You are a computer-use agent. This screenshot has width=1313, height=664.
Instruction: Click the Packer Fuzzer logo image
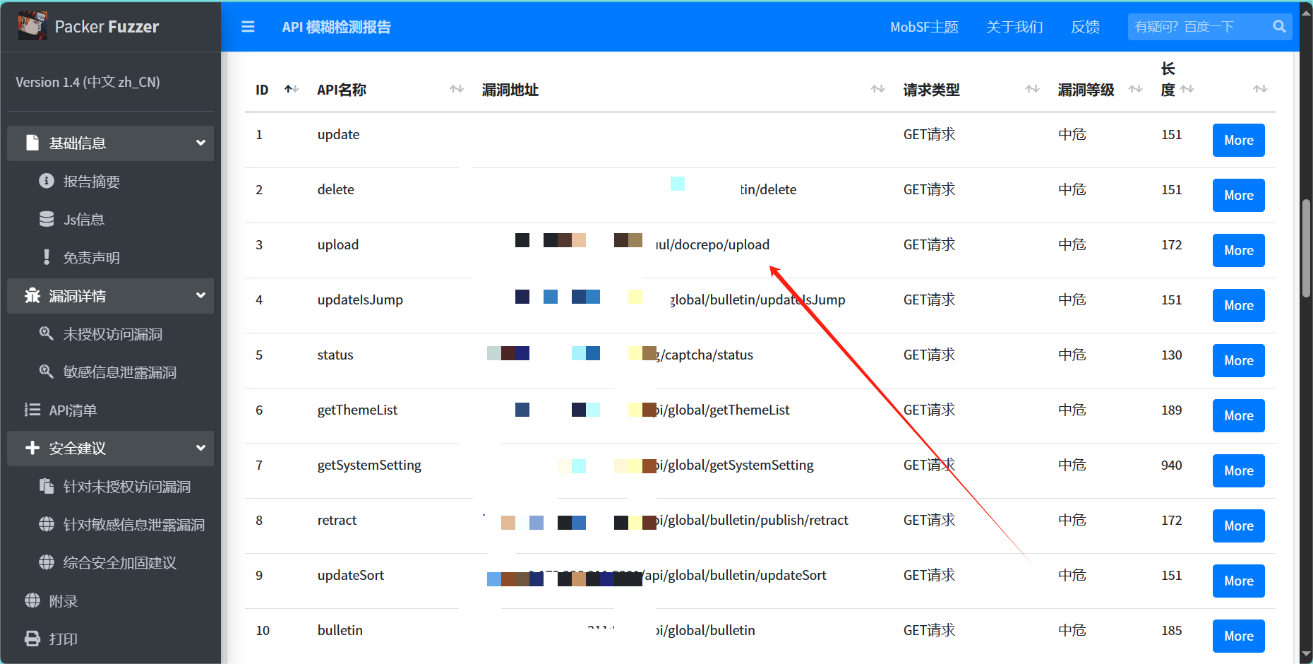click(x=32, y=26)
